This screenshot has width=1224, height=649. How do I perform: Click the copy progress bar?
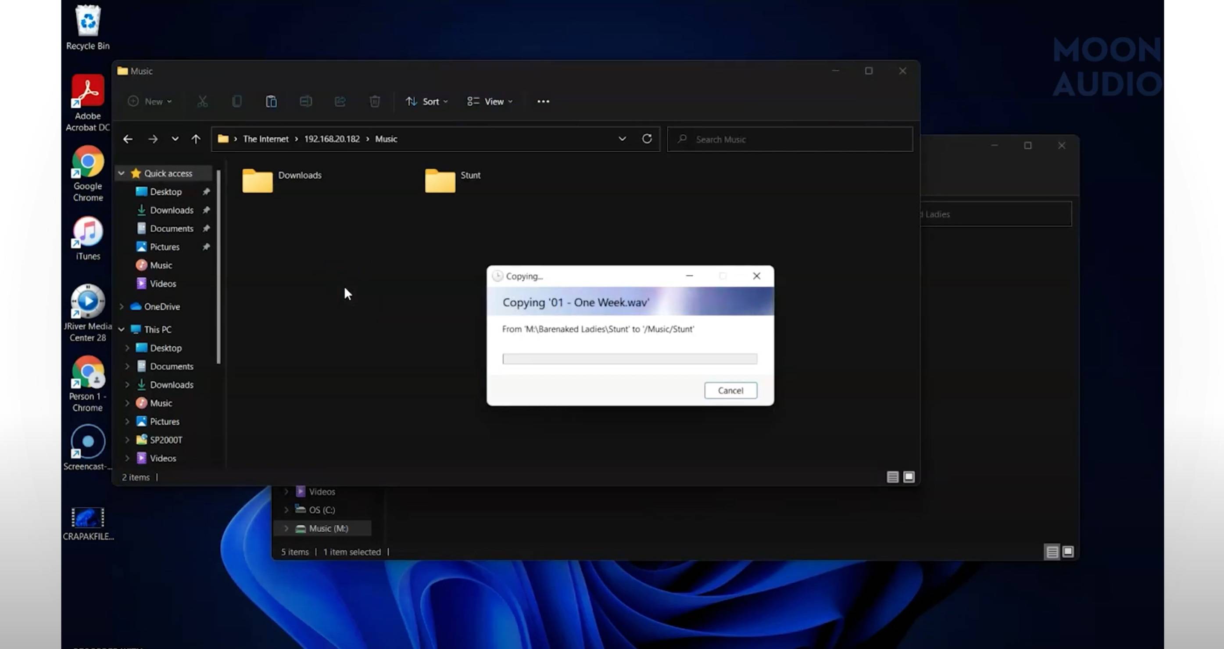click(x=630, y=359)
